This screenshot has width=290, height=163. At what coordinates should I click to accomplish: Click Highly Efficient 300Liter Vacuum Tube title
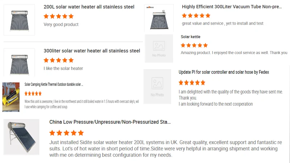click(x=232, y=7)
